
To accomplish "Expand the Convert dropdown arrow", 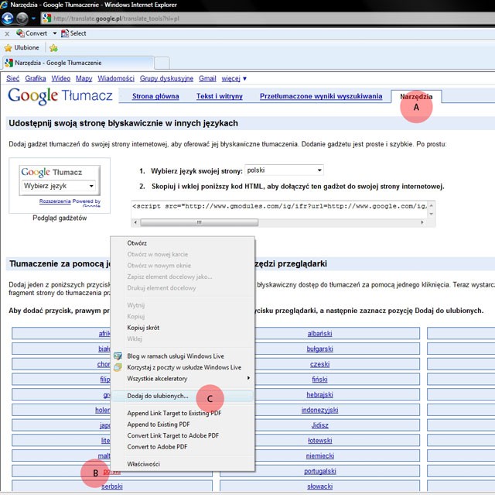I will click(55, 33).
